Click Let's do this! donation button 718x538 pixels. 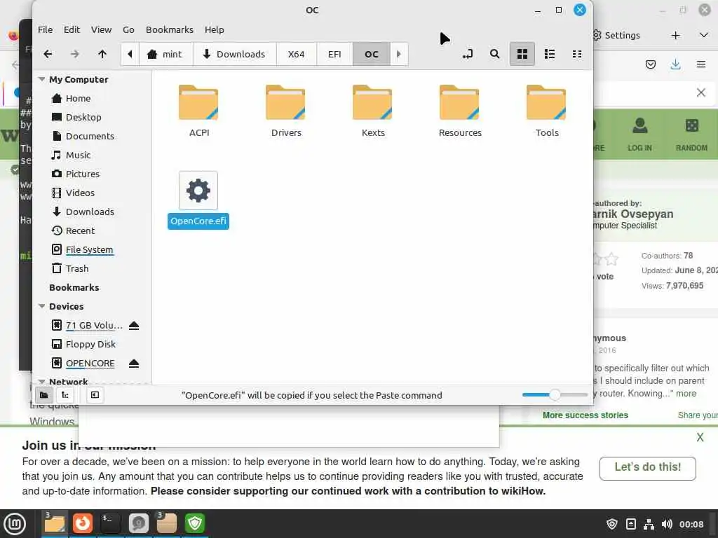pyautogui.click(x=647, y=467)
